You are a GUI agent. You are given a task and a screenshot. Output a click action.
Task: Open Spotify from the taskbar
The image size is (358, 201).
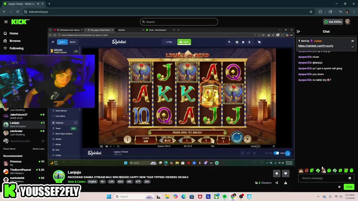[x=225, y=197]
